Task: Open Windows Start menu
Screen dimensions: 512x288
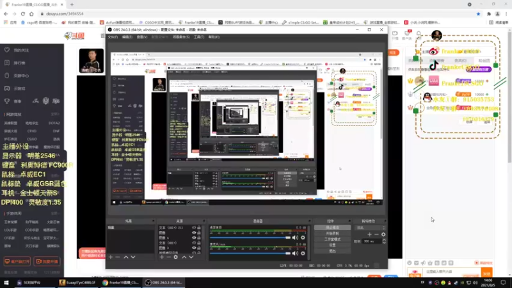Action: coord(6,282)
